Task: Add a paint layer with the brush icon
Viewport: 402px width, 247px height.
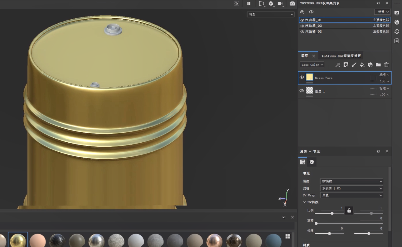Action: click(x=354, y=65)
